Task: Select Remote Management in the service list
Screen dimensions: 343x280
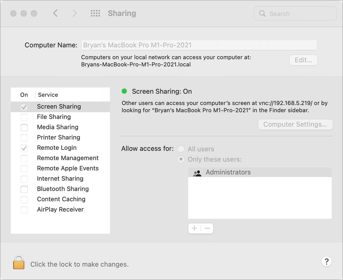Action: tap(67, 158)
